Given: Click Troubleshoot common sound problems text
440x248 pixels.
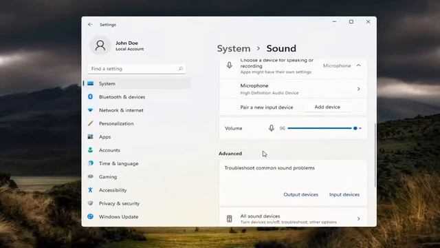Looking at the screenshot, I should tap(269, 168).
